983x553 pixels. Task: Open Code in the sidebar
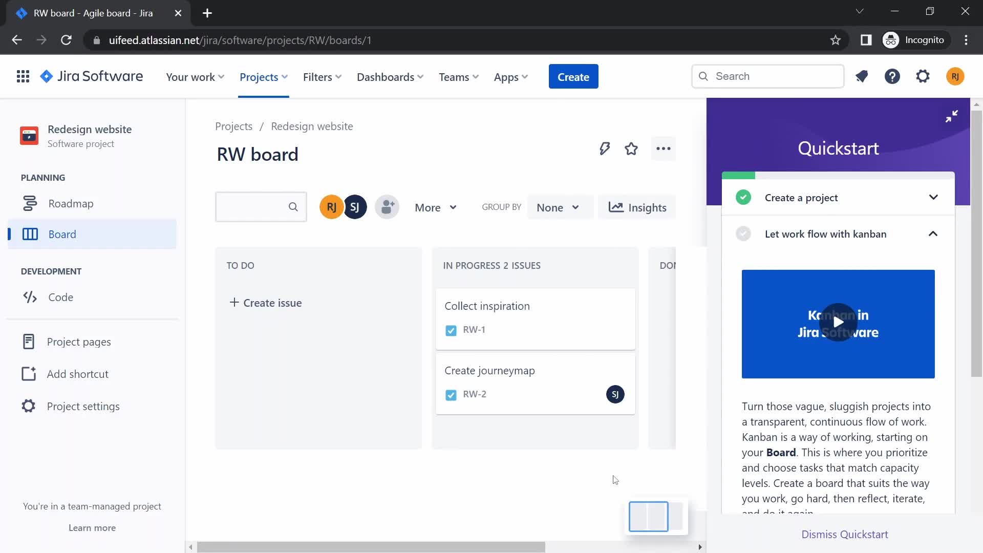tap(92, 297)
